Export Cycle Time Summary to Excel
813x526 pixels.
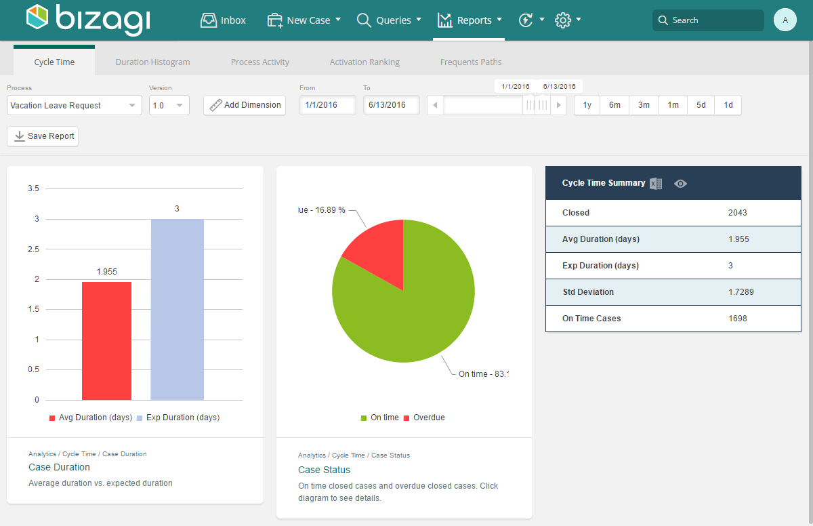coord(656,184)
